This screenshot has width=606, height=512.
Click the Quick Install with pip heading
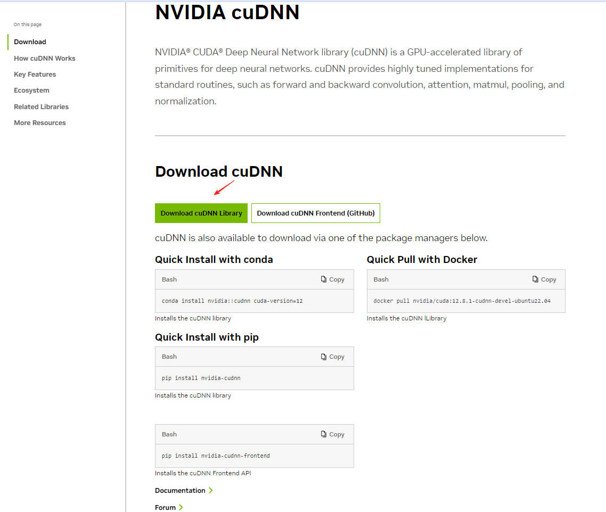pos(206,337)
